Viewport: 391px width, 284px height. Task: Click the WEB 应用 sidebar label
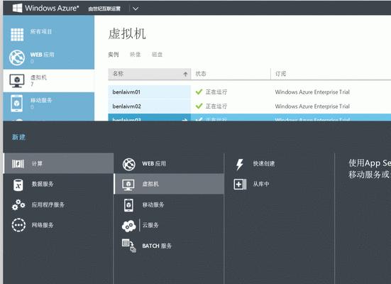tap(42, 55)
